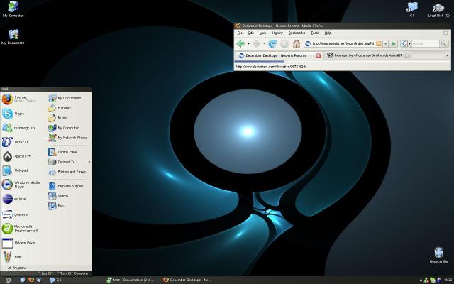Go to Firefox home page
Image resolution: width=454 pixels, height=284 pixels.
click(297, 44)
